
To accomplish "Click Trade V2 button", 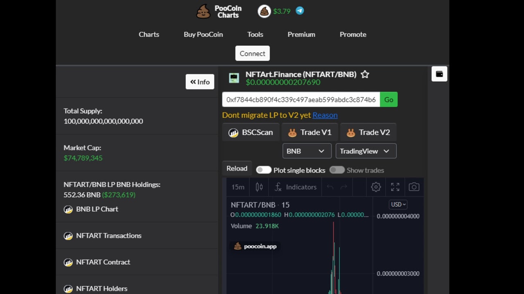I will (368, 132).
